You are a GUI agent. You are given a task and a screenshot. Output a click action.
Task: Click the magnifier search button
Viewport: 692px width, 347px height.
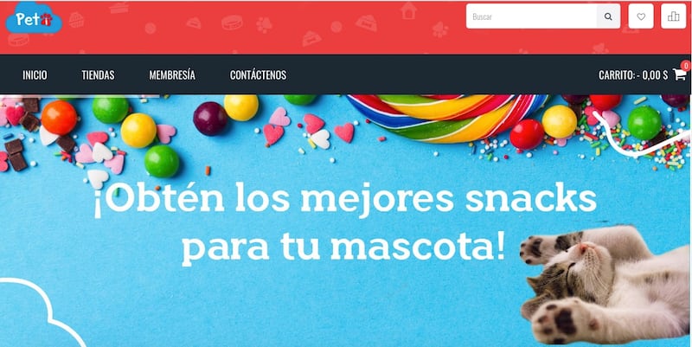click(608, 16)
